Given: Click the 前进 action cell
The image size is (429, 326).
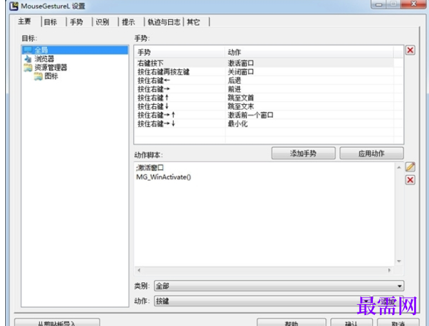Looking at the screenshot, I should click(x=234, y=89).
